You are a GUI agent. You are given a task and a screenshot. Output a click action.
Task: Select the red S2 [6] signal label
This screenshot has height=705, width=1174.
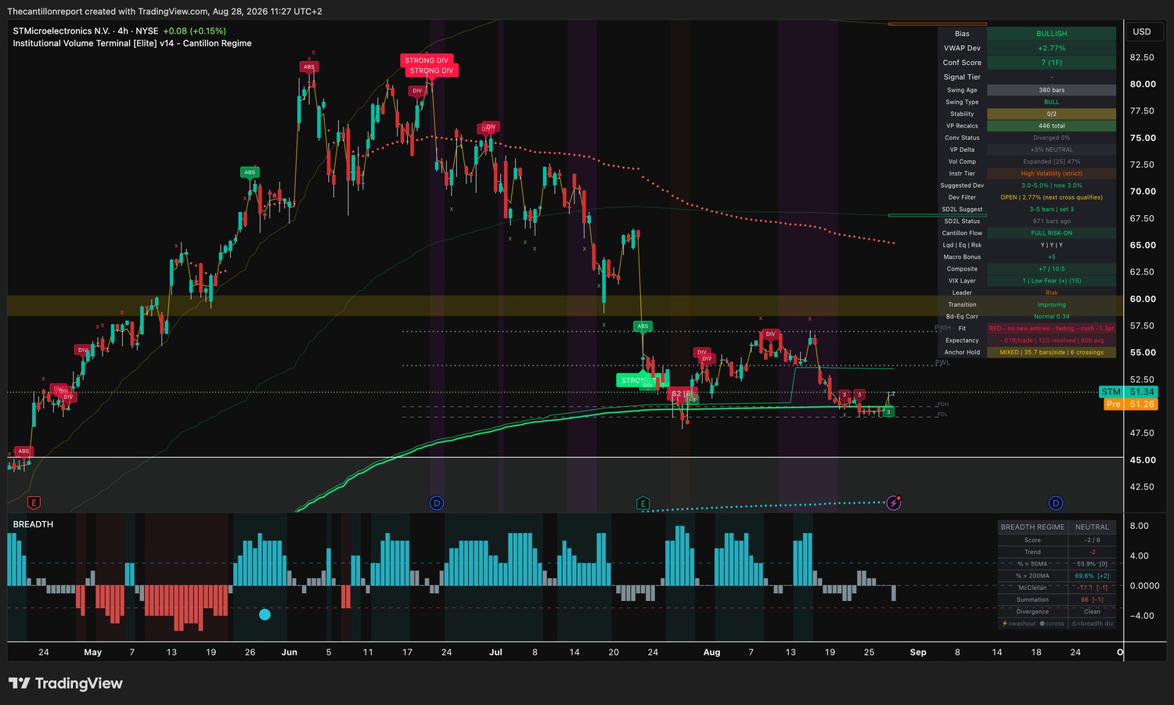click(x=682, y=394)
